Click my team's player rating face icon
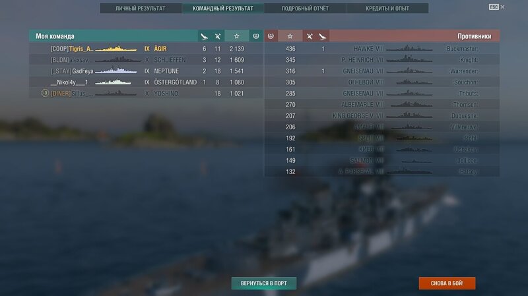The image size is (528, 296). (256, 36)
